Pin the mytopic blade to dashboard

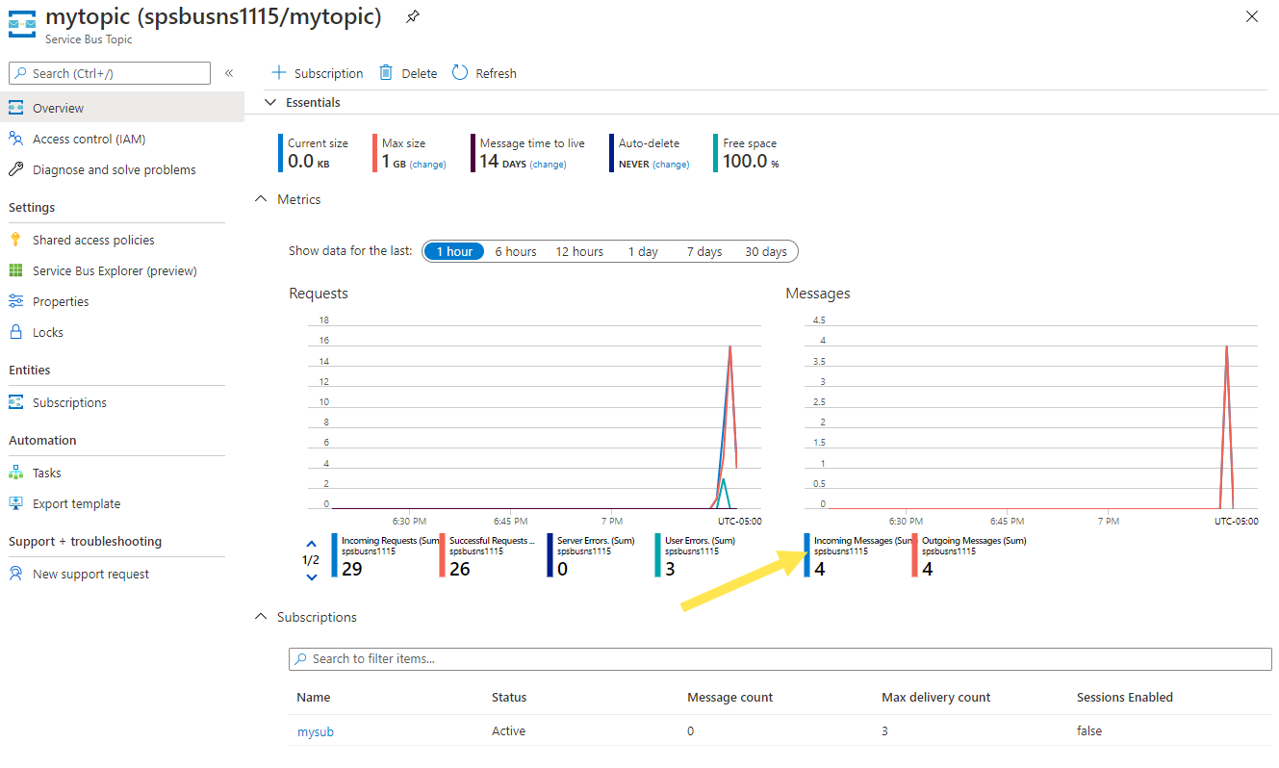[x=412, y=17]
